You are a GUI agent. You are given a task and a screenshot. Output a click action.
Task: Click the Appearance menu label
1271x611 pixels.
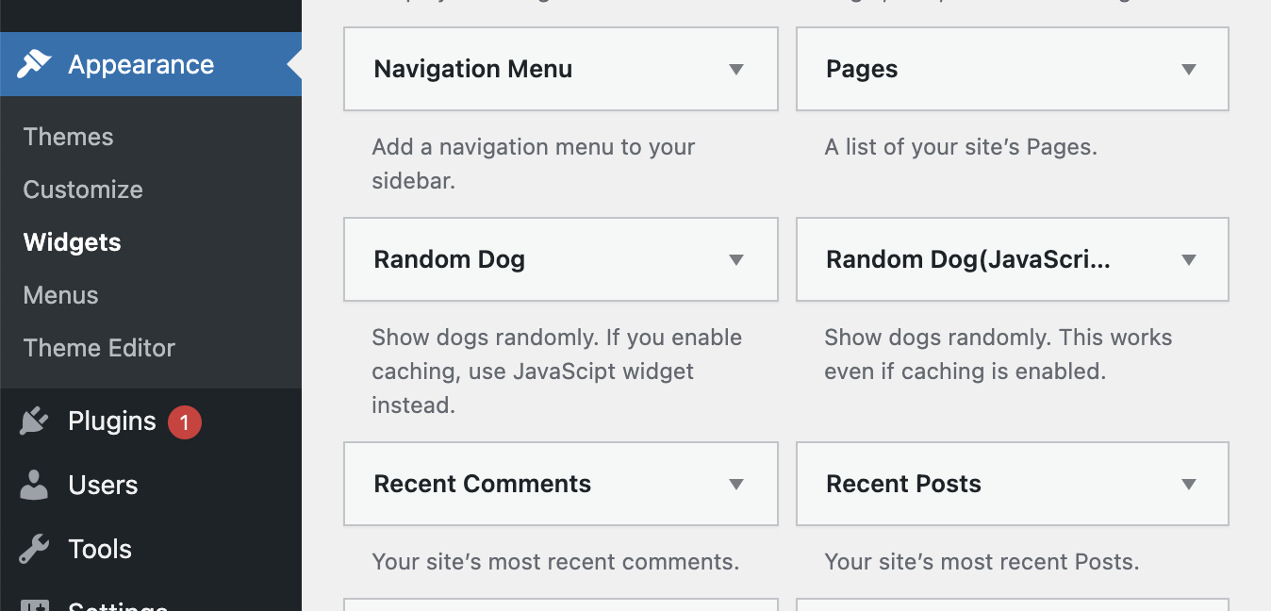coord(141,64)
